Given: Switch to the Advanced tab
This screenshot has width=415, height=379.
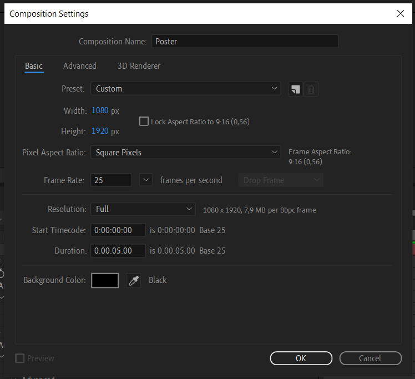Looking at the screenshot, I should tap(79, 66).
